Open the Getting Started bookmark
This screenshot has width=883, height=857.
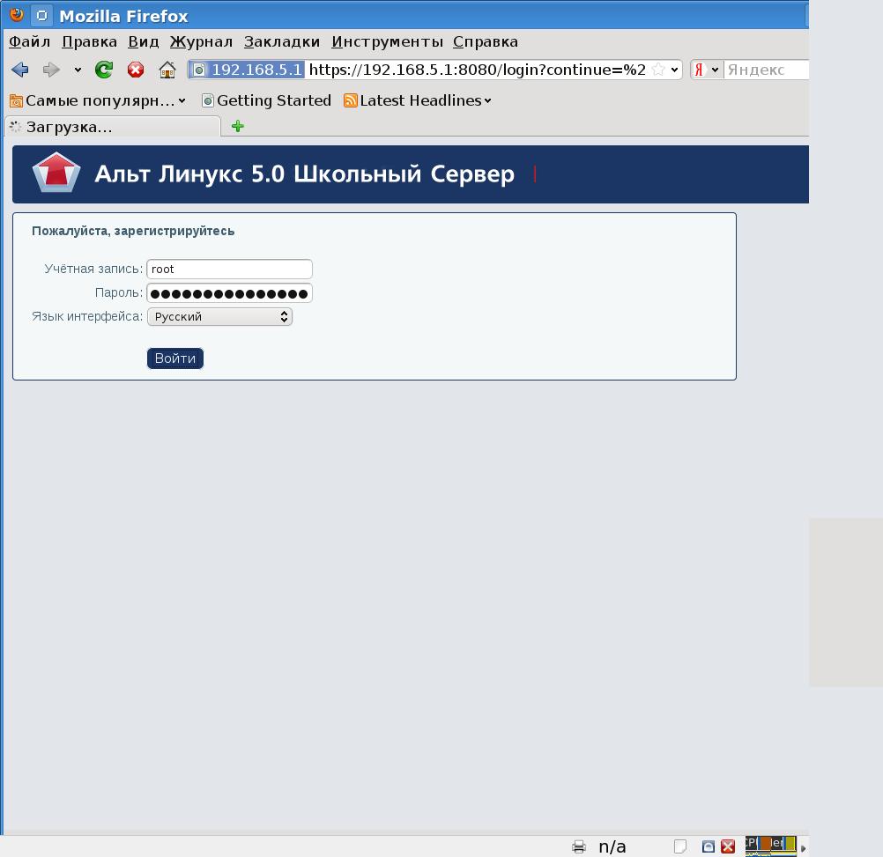pos(266,100)
